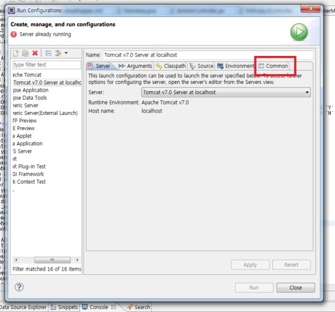Select Generic Server(External Launch) item
The image size is (335, 312).
45,113
